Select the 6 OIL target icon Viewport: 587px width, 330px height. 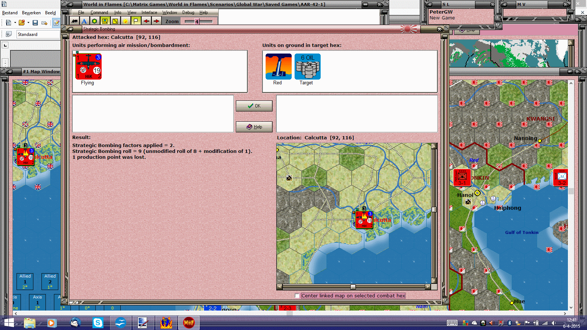coord(307,66)
